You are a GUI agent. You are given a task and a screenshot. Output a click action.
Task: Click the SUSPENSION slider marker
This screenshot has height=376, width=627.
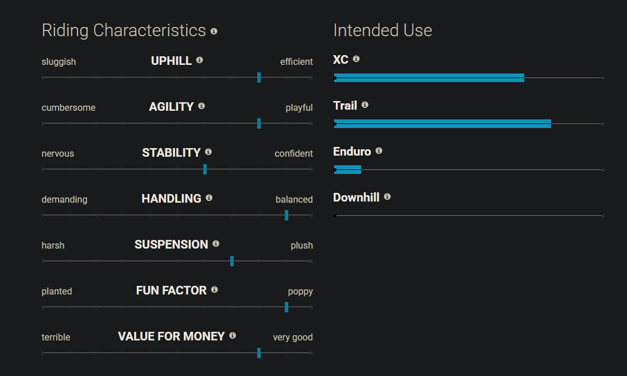pyautogui.click(x=232, y=261)
